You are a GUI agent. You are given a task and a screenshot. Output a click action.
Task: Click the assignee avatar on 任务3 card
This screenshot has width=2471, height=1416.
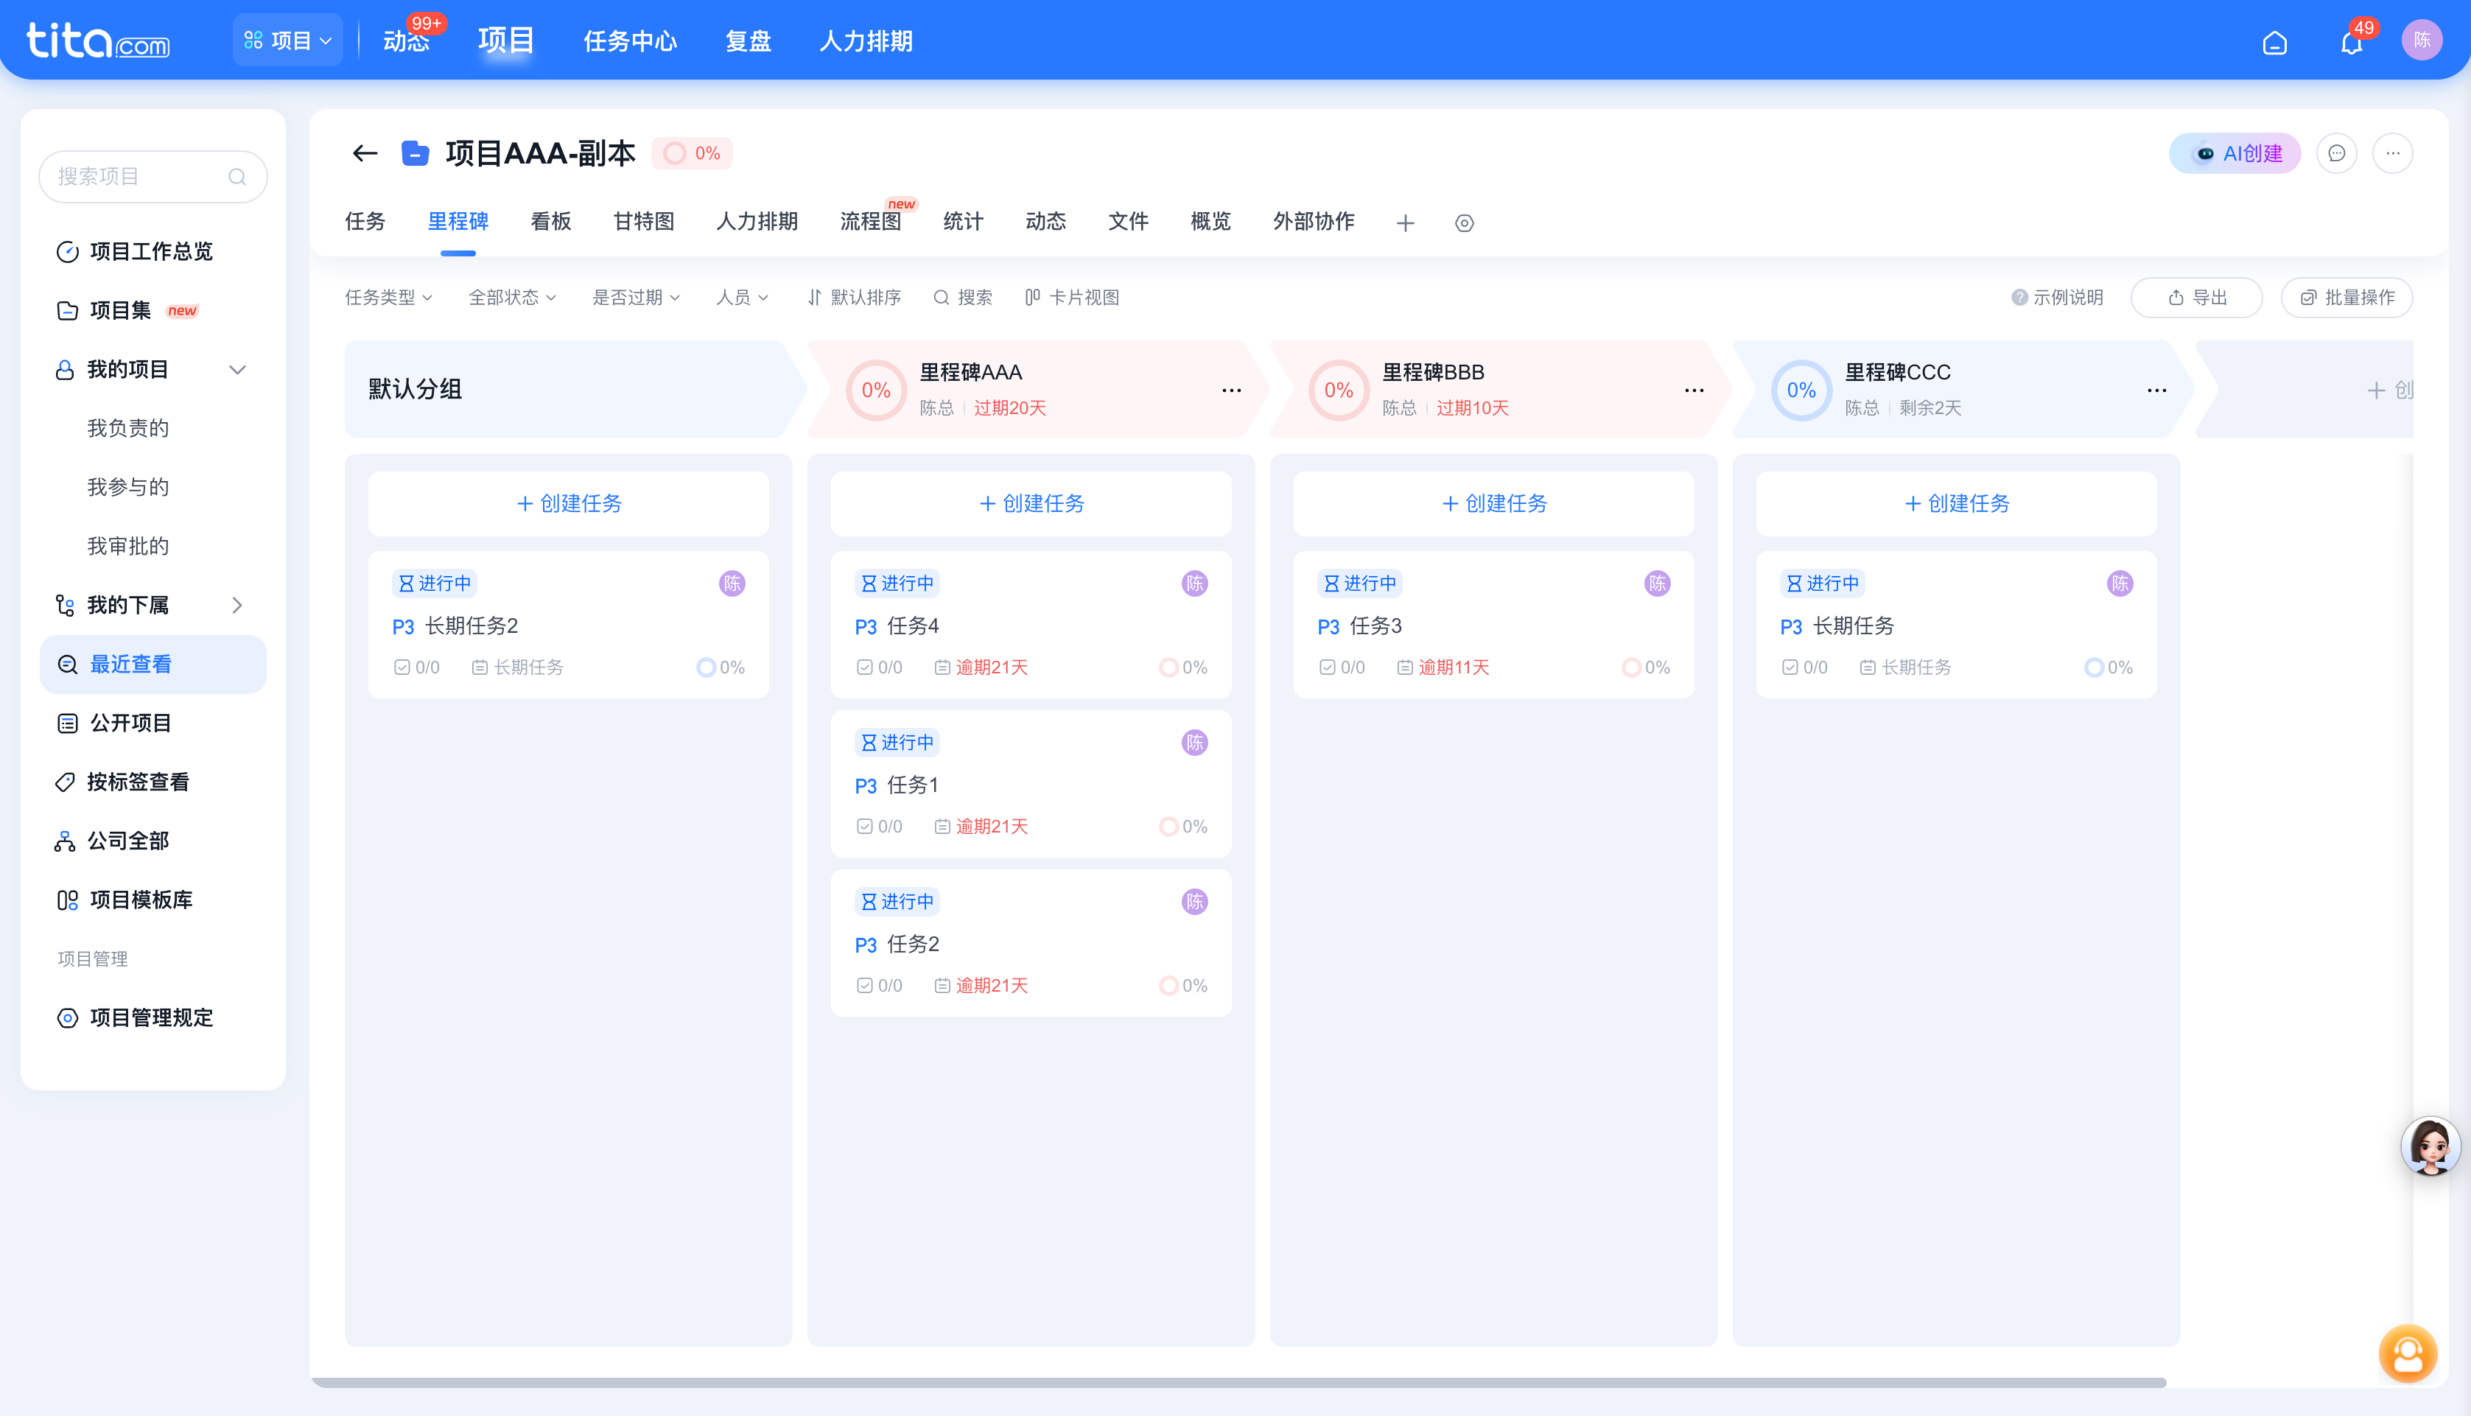click(1657, 583)
